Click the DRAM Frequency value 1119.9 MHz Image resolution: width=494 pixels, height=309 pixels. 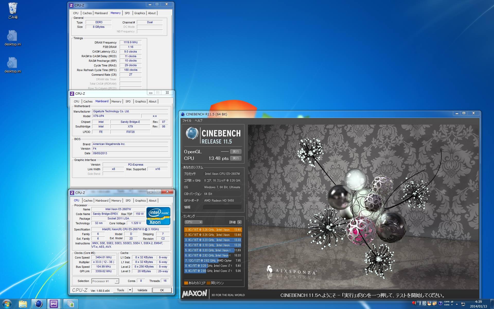130,42
